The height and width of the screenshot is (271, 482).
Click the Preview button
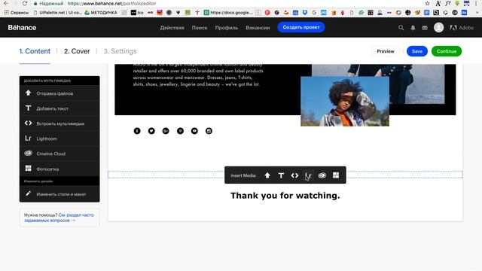(x=386, y=51)
